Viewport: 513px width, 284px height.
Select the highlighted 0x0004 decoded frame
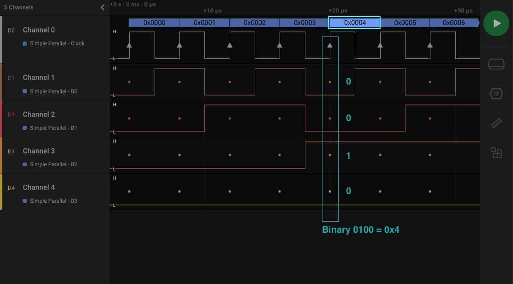tap(354, 22)
